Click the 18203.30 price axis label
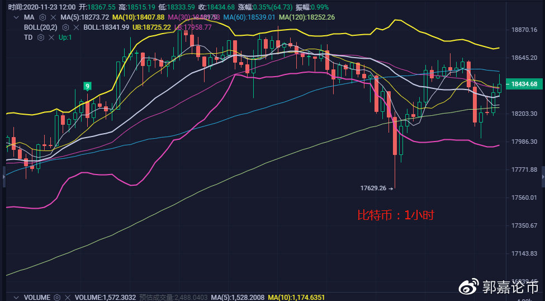Image resolution: width=545 pixels, height=301 pixels. [x=524, y=114]
